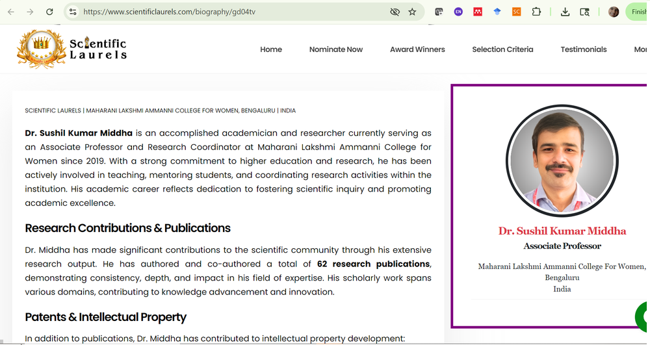View site information icon in address bar
The image size is (650, 345).
tap(73, 12)
